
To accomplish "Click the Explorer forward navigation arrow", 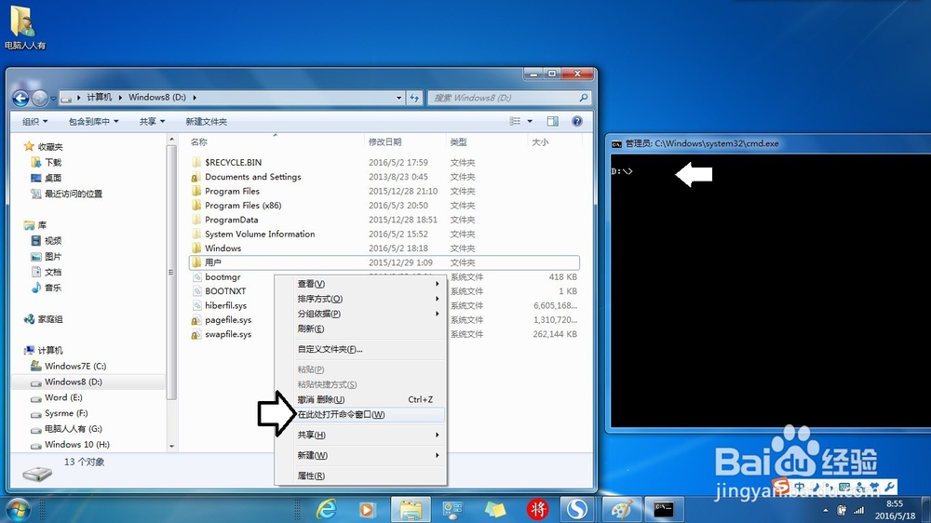I will click(40, 98).
